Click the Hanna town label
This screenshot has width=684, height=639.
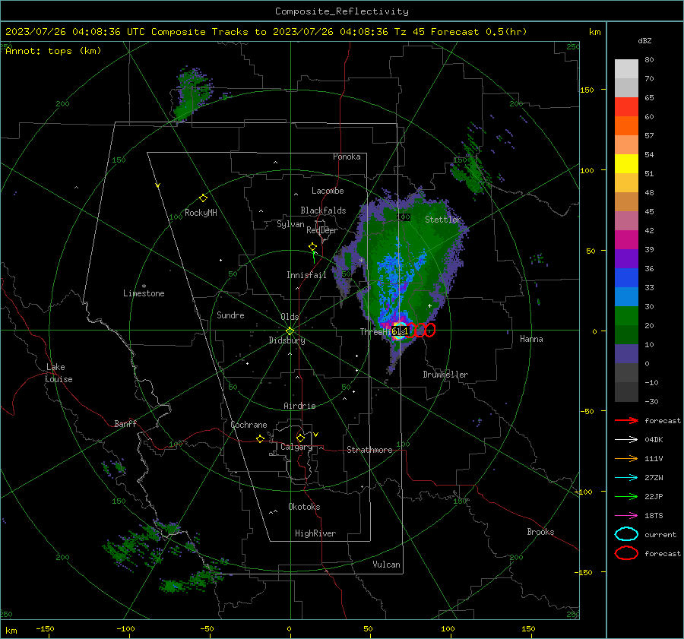tap(531, 339)
